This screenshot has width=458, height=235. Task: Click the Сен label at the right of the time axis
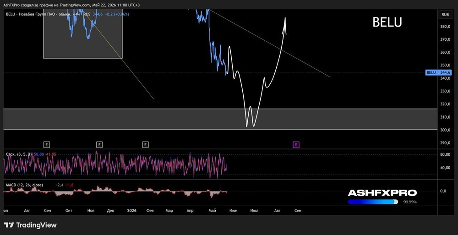[x=297, y=210]
